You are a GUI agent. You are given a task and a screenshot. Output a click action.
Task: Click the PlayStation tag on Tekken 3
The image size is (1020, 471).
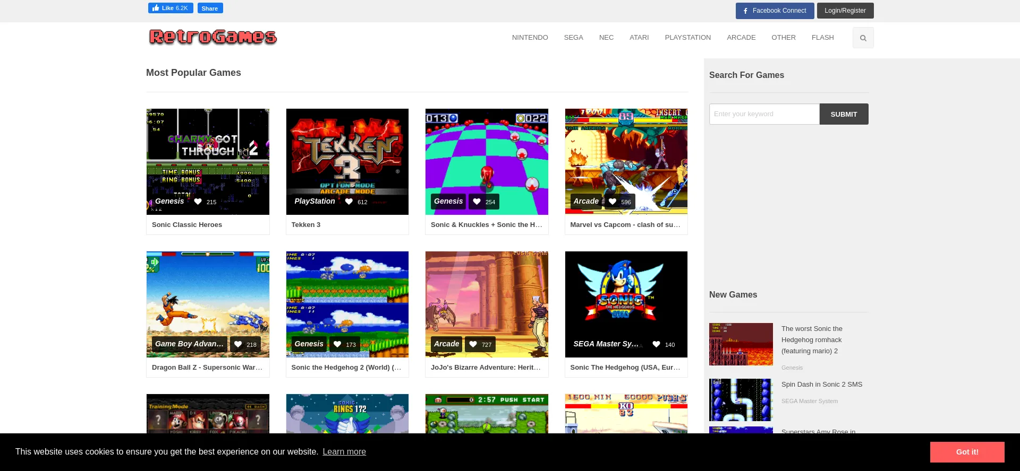pyautogui.click(x=315, y=201)
